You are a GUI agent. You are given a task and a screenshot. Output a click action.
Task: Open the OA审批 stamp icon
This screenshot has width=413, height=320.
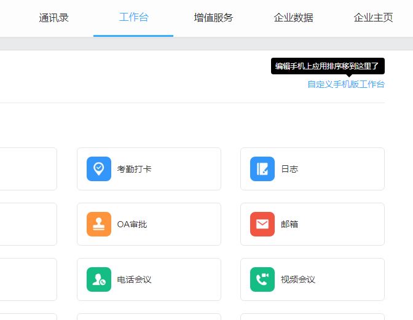coord(99,224)
